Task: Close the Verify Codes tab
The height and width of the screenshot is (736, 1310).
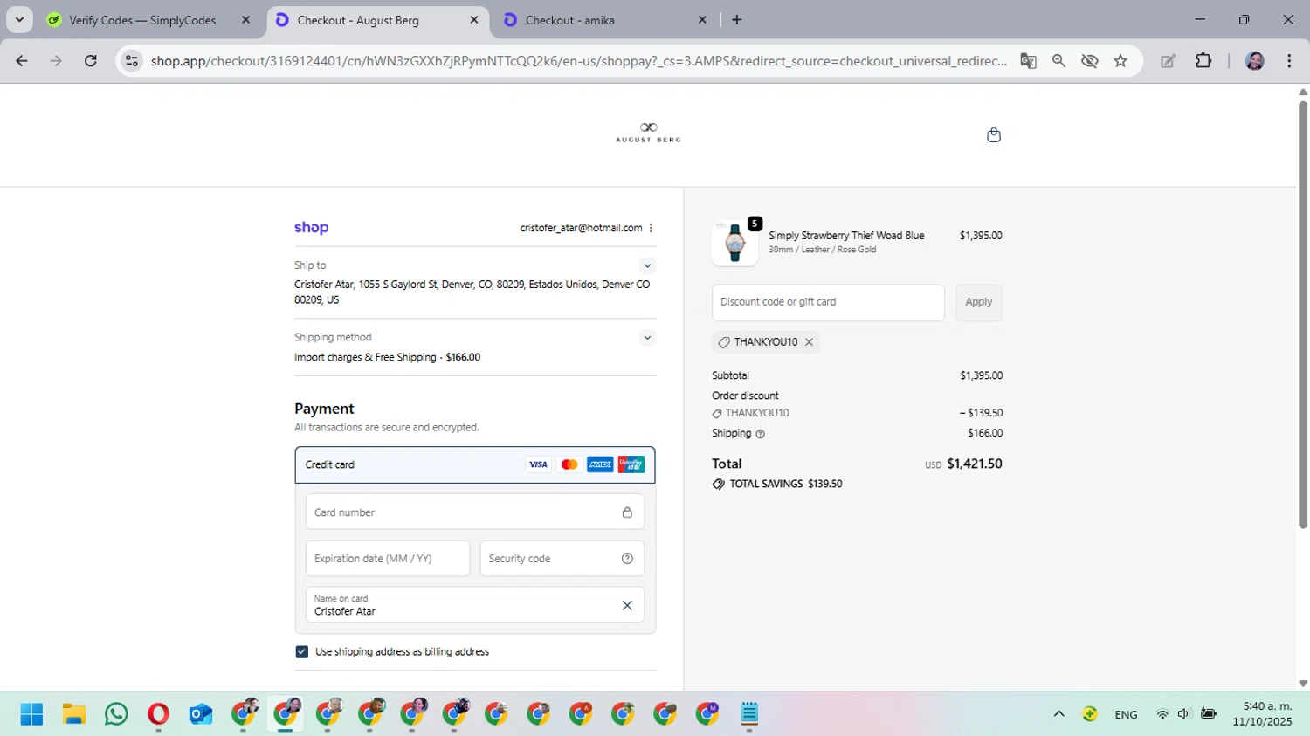Action: click(245, 20)
